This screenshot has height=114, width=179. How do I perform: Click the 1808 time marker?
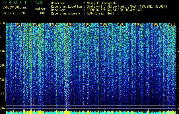pos(138,25)
